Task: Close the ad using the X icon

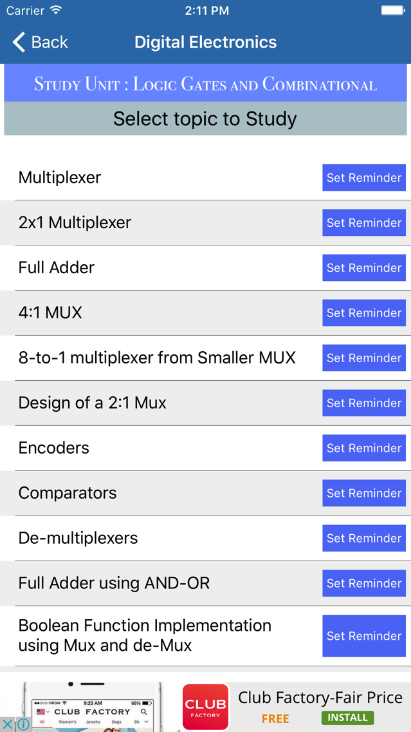Action: point(8,724)
